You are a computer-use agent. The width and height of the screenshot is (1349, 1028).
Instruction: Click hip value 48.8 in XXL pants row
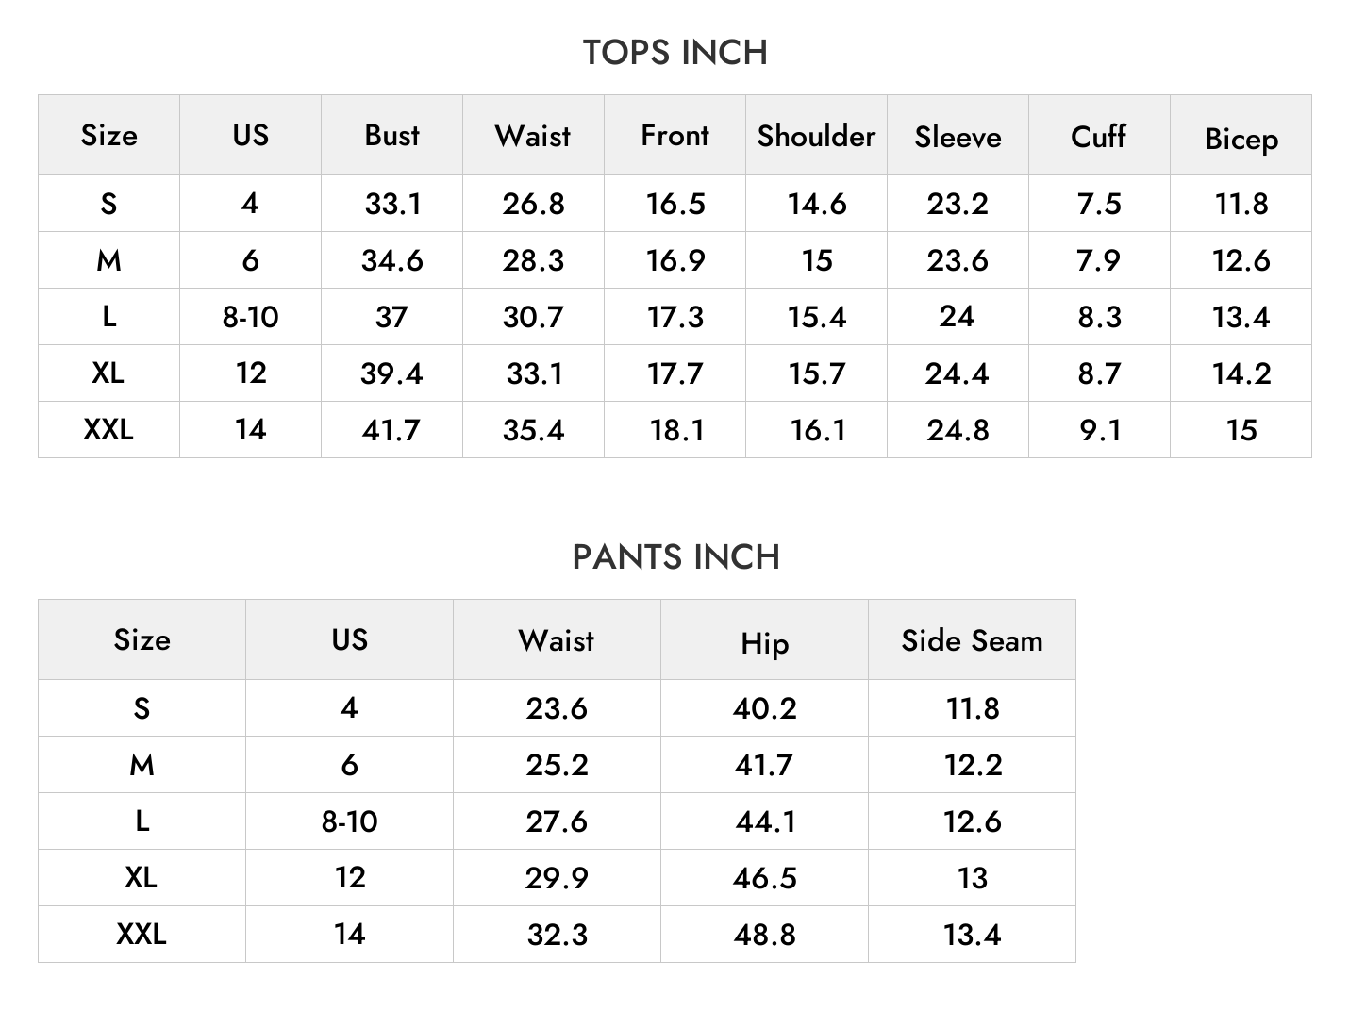click(x=764, y=935)
